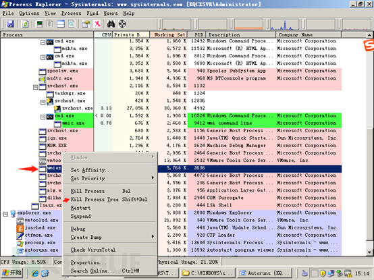Sort by the CPU column header
374x280 pixels.
point(103,35)
